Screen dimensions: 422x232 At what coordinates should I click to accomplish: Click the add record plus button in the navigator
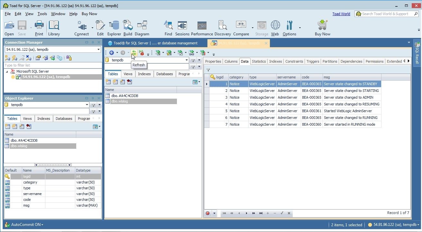point(268,213)
